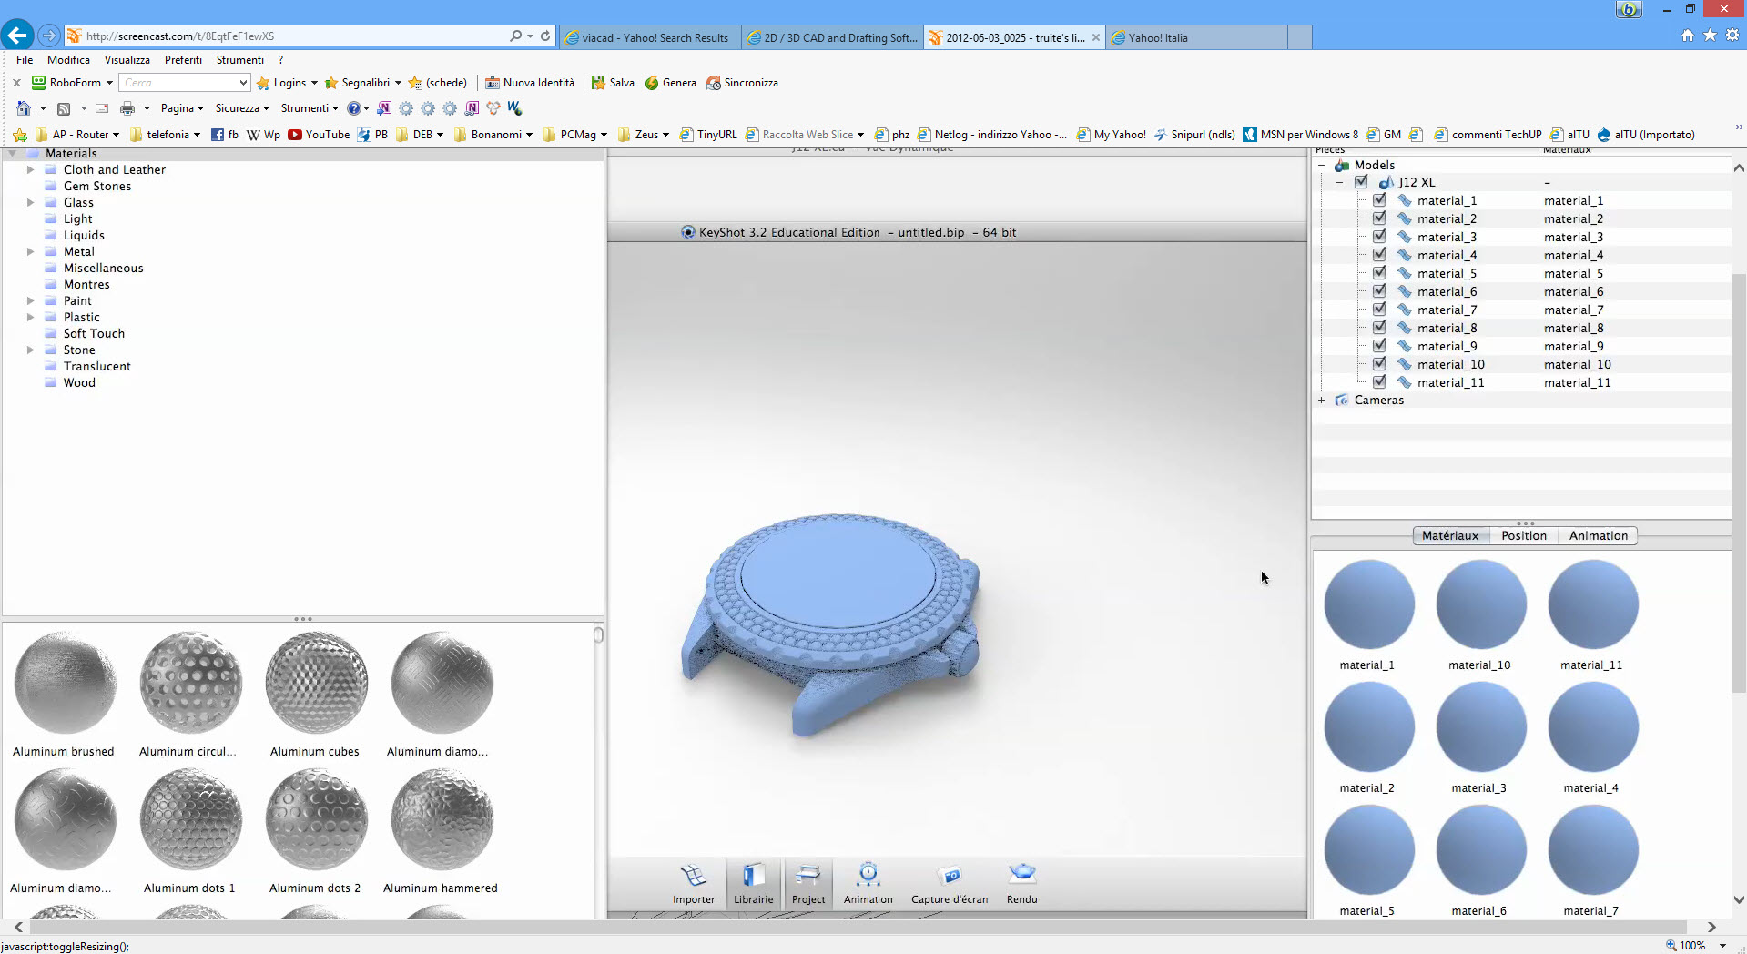Open the Importer tool in KeyShot toolbar
The image size is (1747, 954).
[x=694, y=884]
